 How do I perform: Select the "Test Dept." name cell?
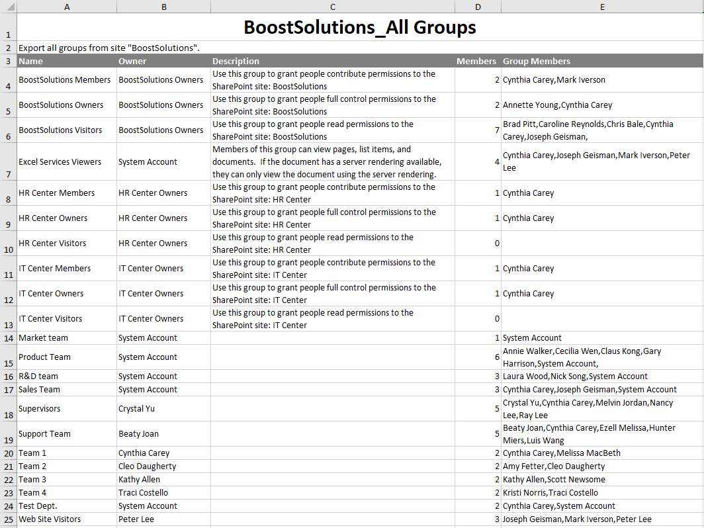pyautogui.click(x=66, y=506)
